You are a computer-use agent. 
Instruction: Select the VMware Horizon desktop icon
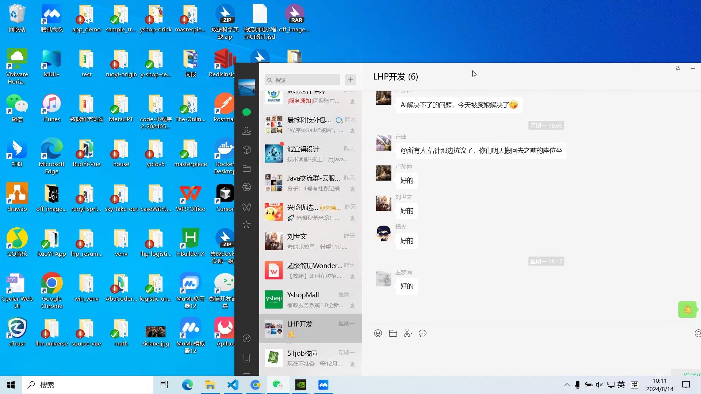coord(17,66)
